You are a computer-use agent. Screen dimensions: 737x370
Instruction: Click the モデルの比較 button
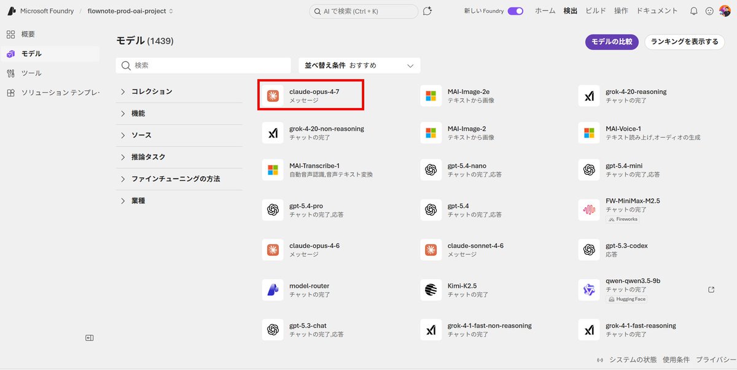pos(612,42)
